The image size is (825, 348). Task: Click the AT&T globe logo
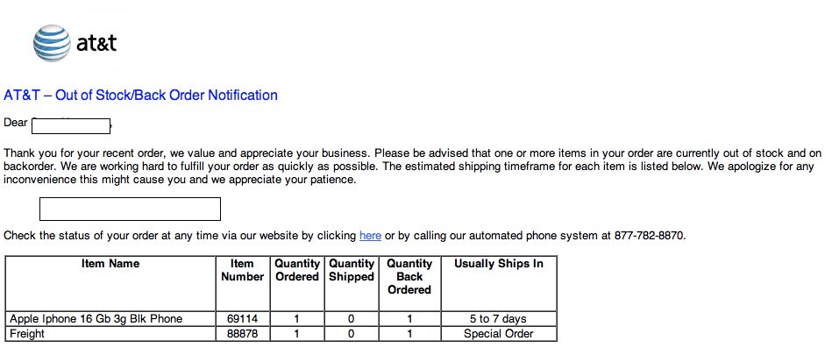(x=52, y=43)
